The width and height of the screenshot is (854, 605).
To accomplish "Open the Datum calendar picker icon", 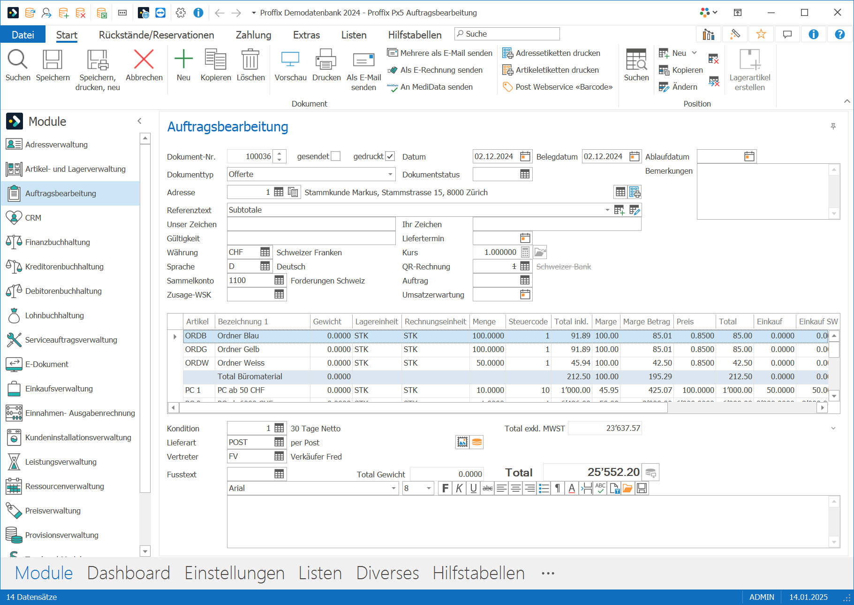I will 525,156.
